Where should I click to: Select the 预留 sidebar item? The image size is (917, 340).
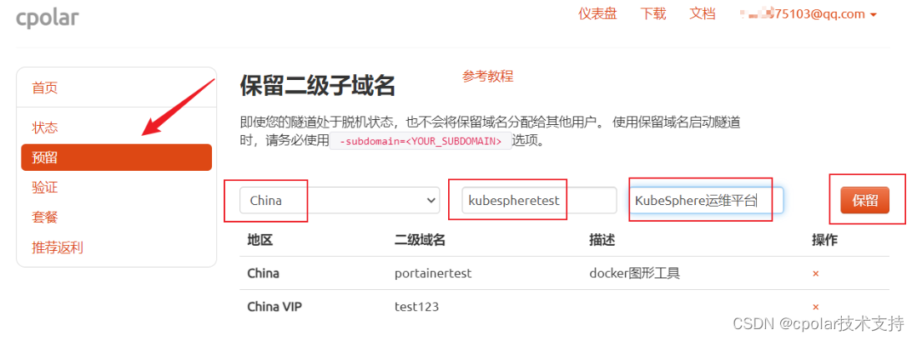116,157
